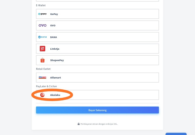195x135 pixels.
Task: Choose Akulaku PayLater option
Action: [x=97, y=95]
